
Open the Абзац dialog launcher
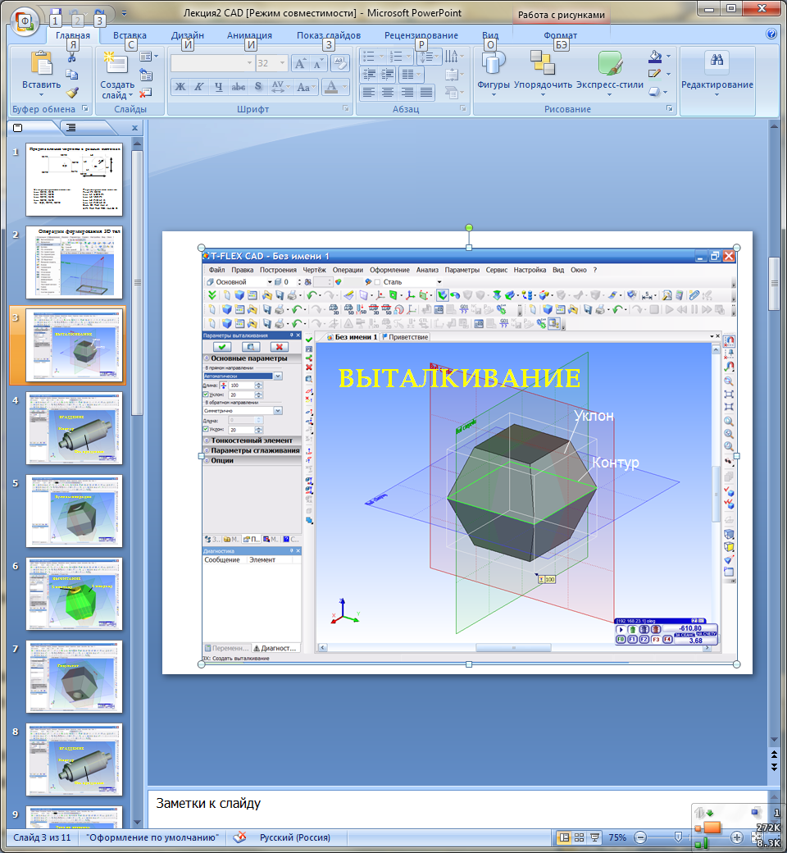(463, 109)
